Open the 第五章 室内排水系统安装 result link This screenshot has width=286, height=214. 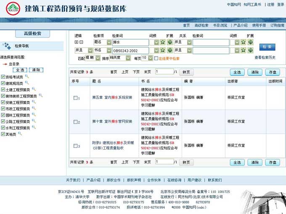click(112, 98)
